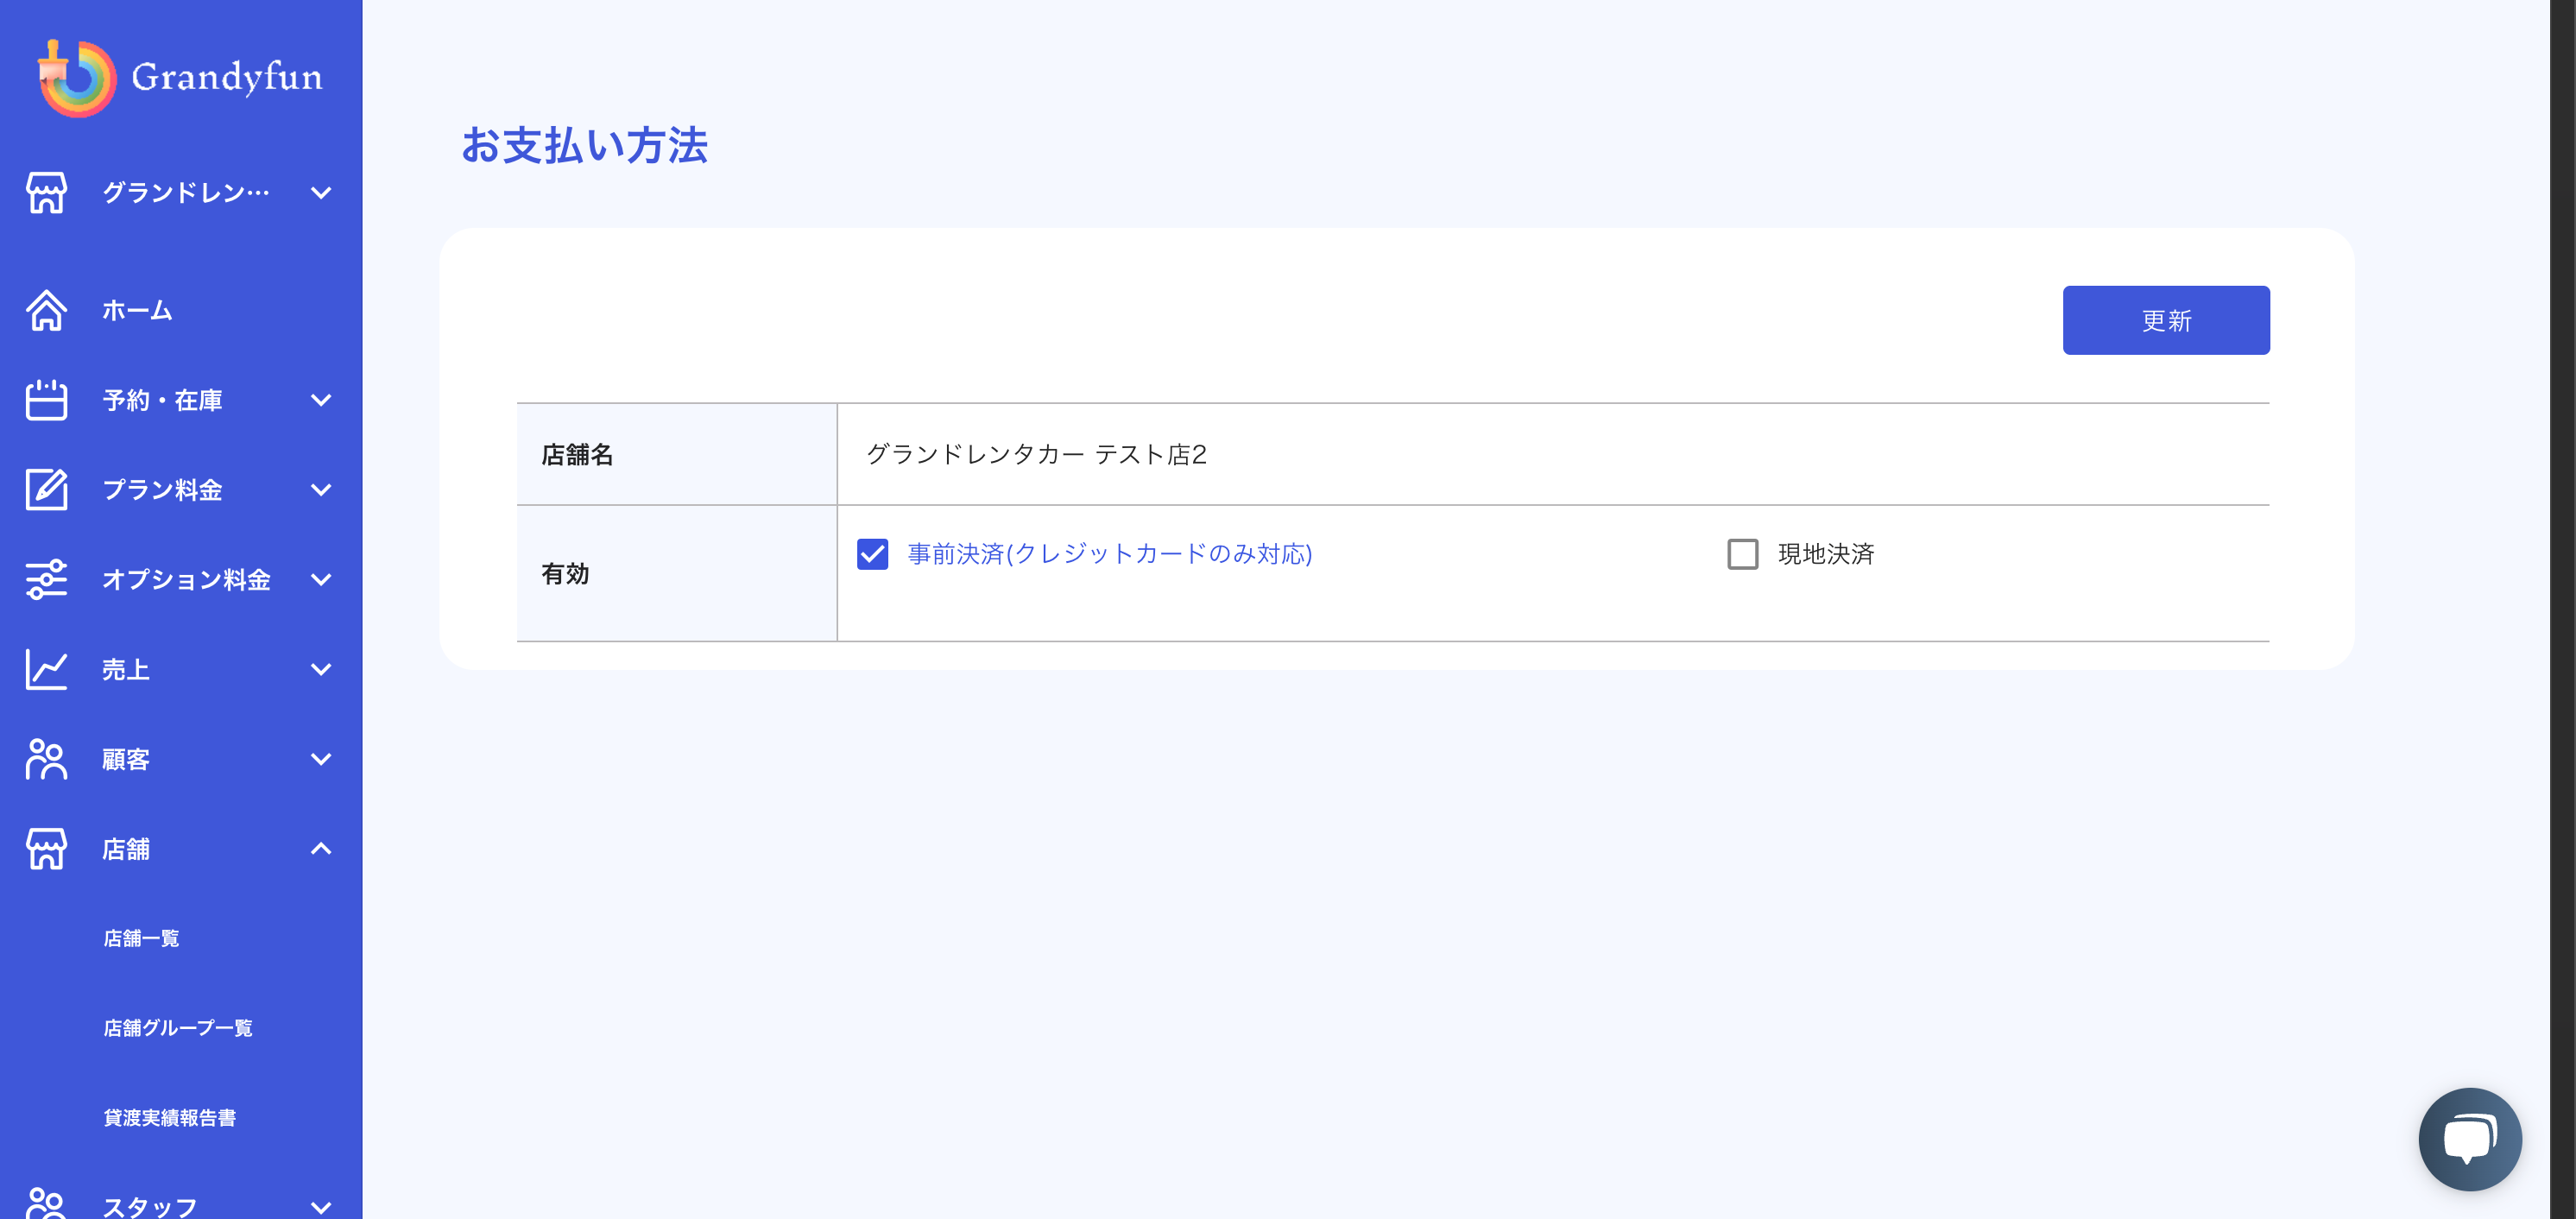Enable the 現地決済 checkbox

(1743, 554)
